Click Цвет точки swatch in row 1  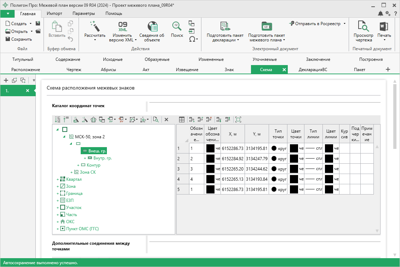click(294, 148)
